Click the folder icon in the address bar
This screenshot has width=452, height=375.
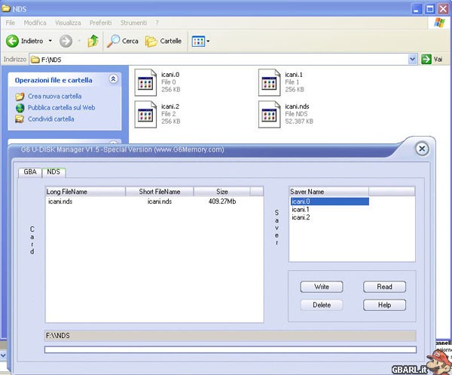(35, 60)
